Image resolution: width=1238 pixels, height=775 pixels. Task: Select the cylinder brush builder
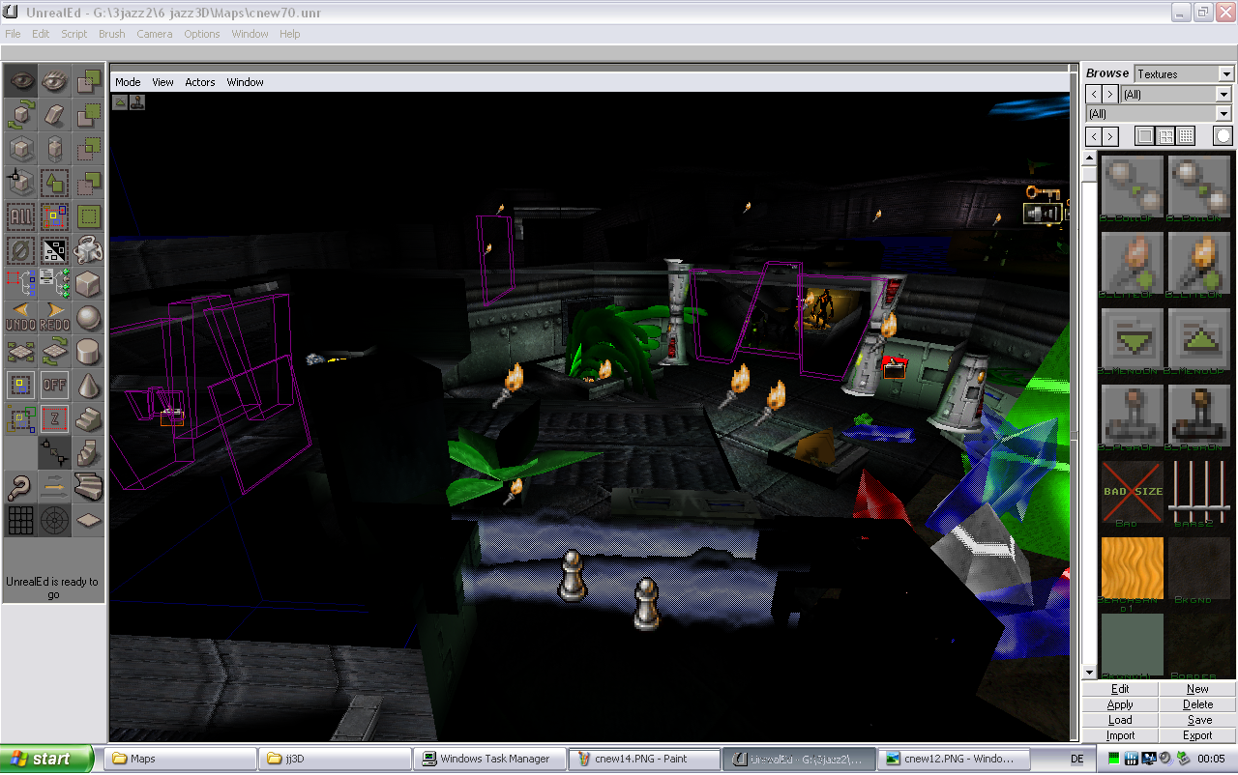coord(88,352)
